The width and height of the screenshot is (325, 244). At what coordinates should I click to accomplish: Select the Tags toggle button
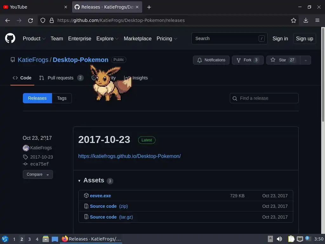coord(62,98)
